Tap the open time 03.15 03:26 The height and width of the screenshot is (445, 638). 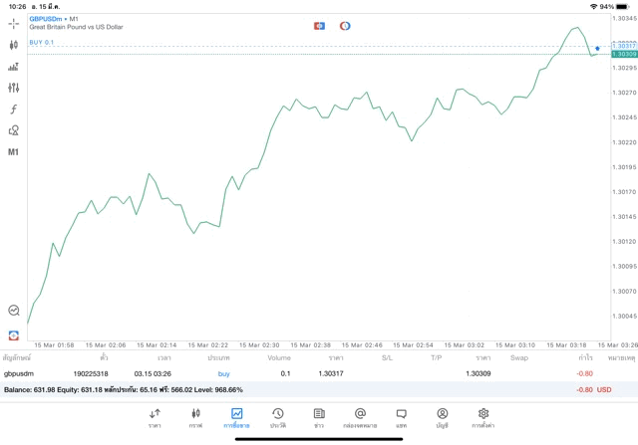[x=153, y=373]
